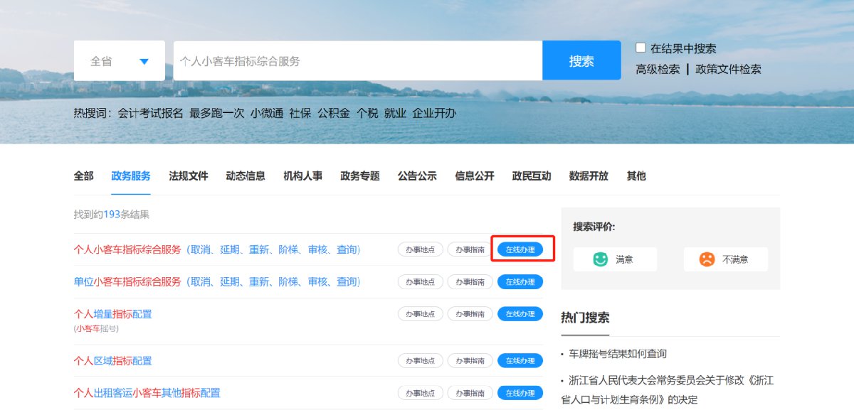Click 办事指南 for 单位小客车指标综合服务
Image resolution: width=854 pixels, height=410 pixels.
point(470,282)
